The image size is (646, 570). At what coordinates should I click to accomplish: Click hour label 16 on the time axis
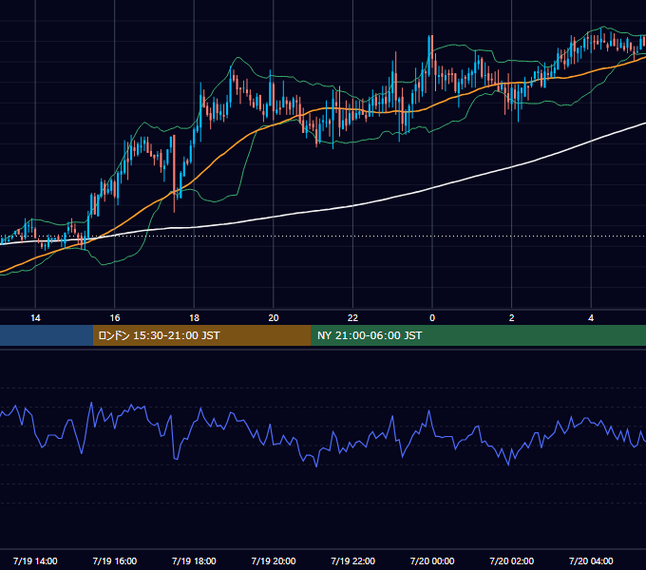pos(115,318)
